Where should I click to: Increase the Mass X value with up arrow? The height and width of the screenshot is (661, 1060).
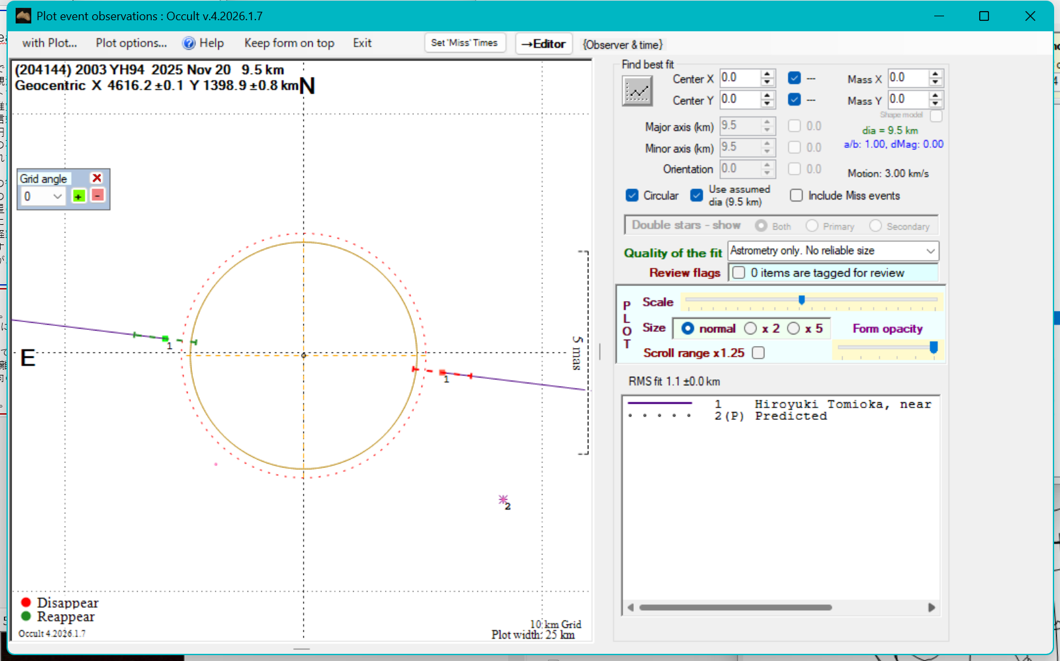[936, 74]
